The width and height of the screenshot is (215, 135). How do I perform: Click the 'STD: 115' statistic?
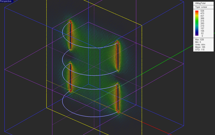(x=200, y=50)
